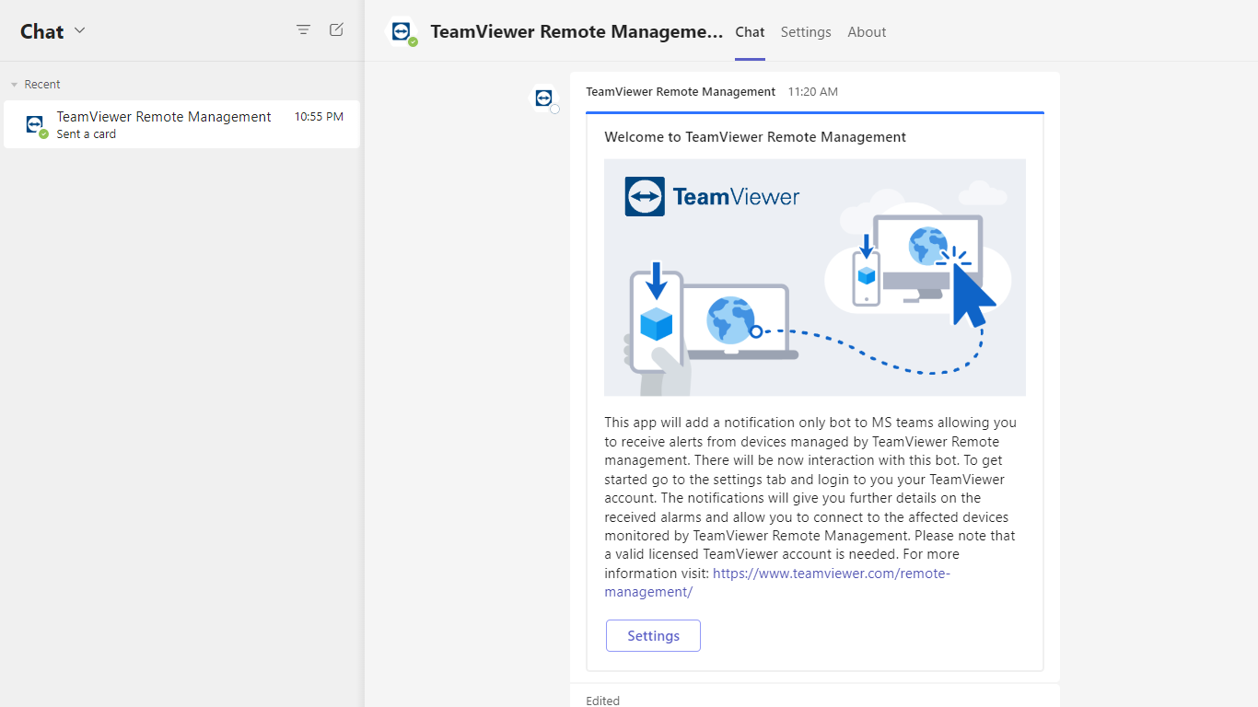Click the sender name above the card
Image resolution: width=1258 pixels, height=707 pixels.
tap(681, 92)
